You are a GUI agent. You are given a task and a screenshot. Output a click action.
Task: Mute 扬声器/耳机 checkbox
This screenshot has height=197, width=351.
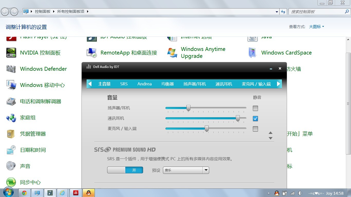pyautogui.click(x=255, y=108)
